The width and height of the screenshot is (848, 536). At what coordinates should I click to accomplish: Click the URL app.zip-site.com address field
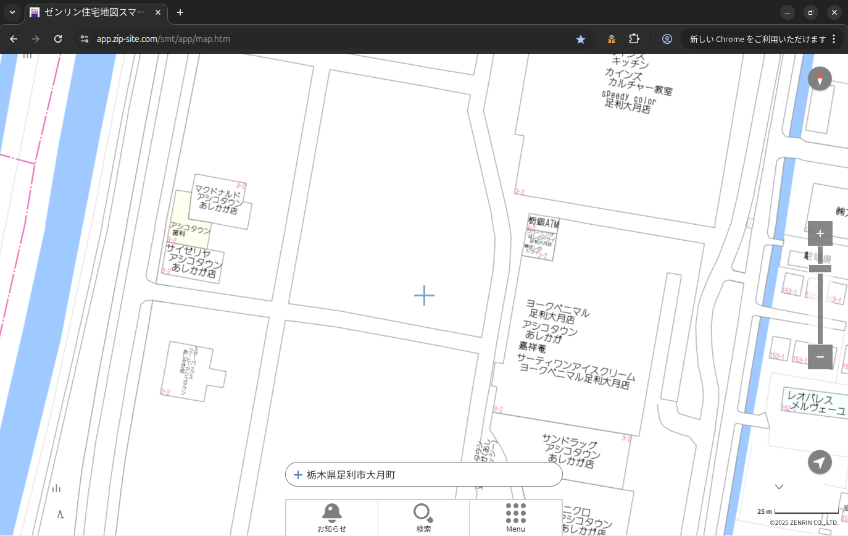click(x=164, y=39)
